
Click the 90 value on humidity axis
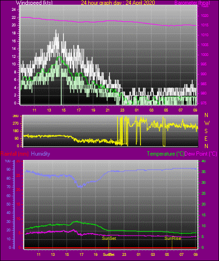[x=8, y=169]
